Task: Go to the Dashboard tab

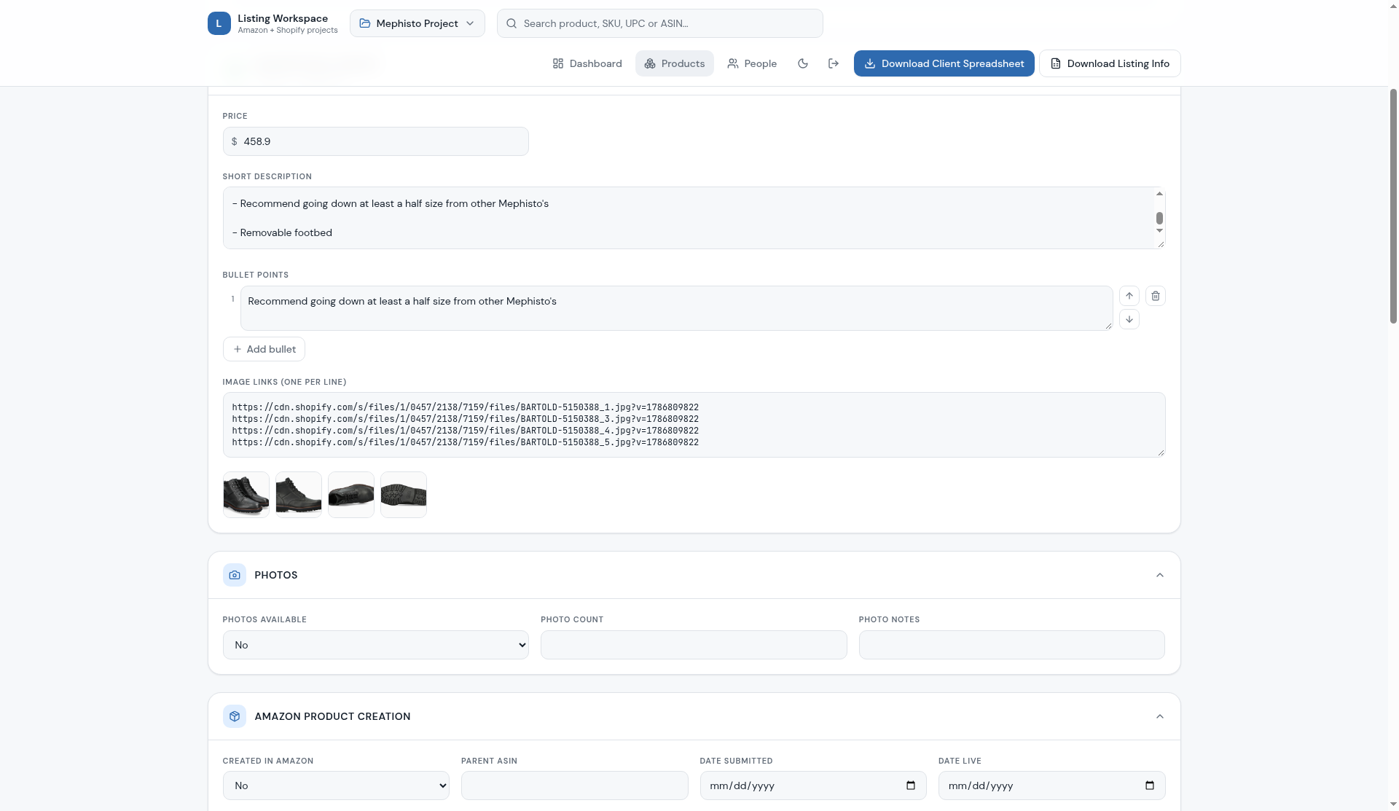Action: (587, 63)
